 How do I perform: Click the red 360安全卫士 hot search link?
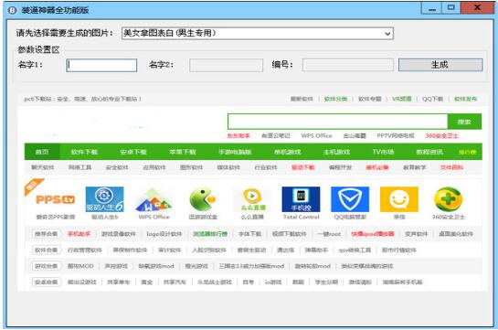[x=442, y=135]
